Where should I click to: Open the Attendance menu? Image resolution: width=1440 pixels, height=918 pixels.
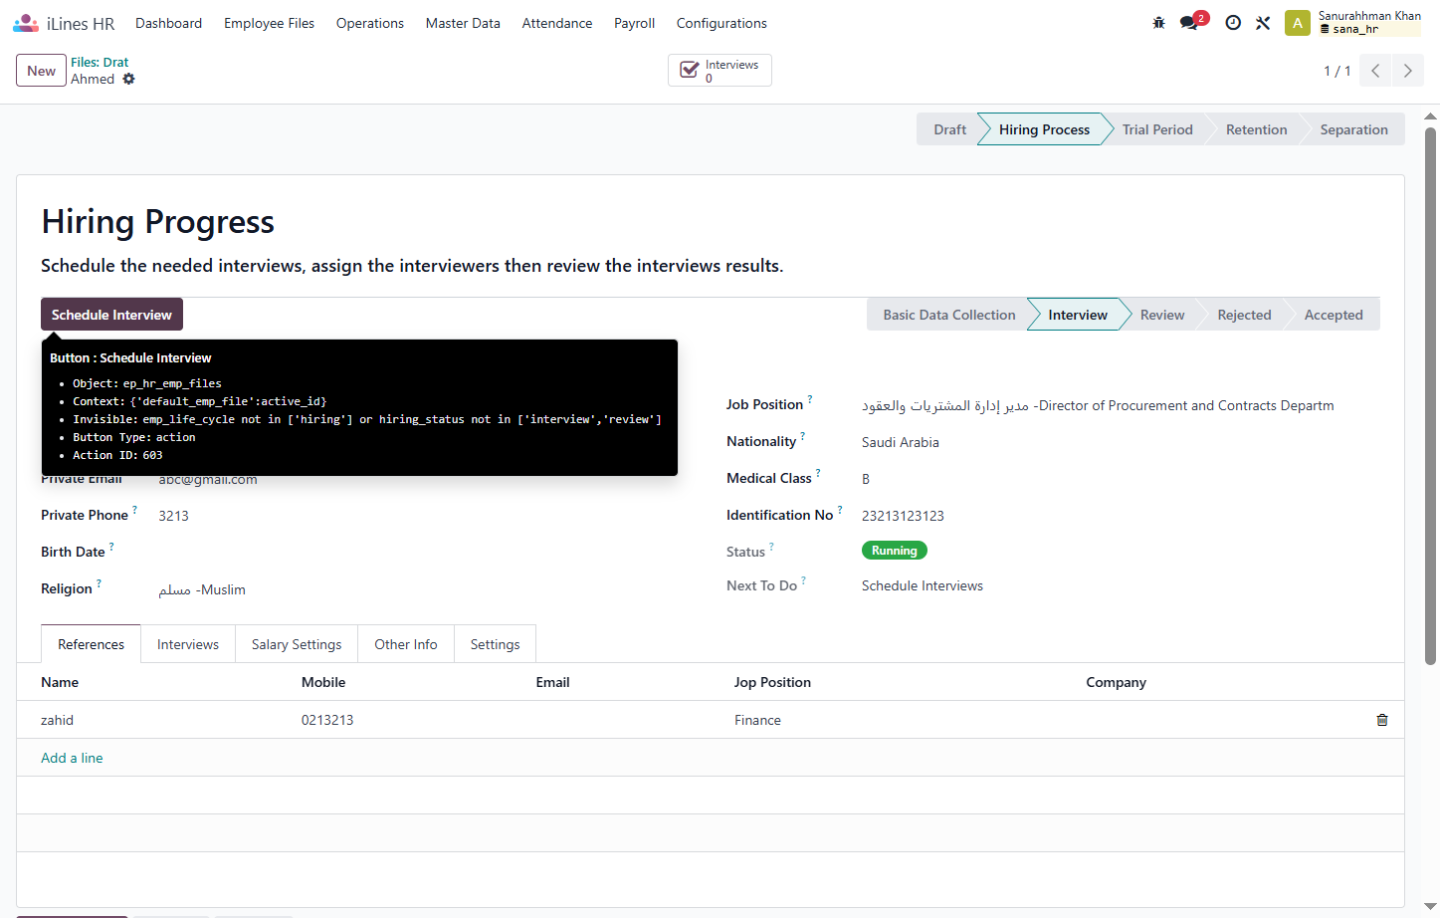[x=557, y=23]
